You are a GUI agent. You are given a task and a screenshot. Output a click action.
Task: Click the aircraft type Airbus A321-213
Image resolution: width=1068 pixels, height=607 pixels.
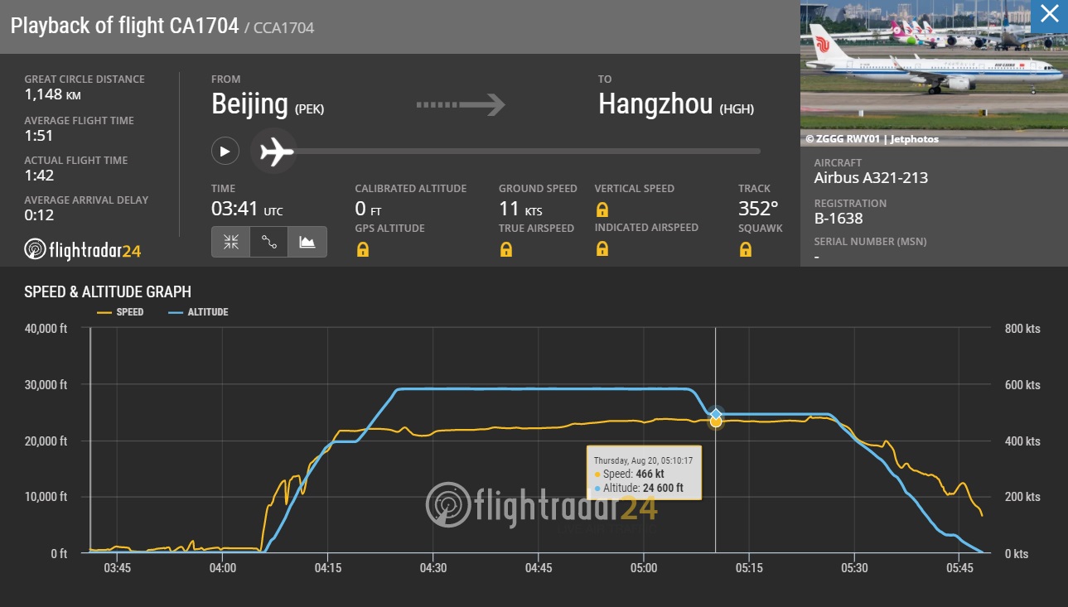(x=871, y=178)
